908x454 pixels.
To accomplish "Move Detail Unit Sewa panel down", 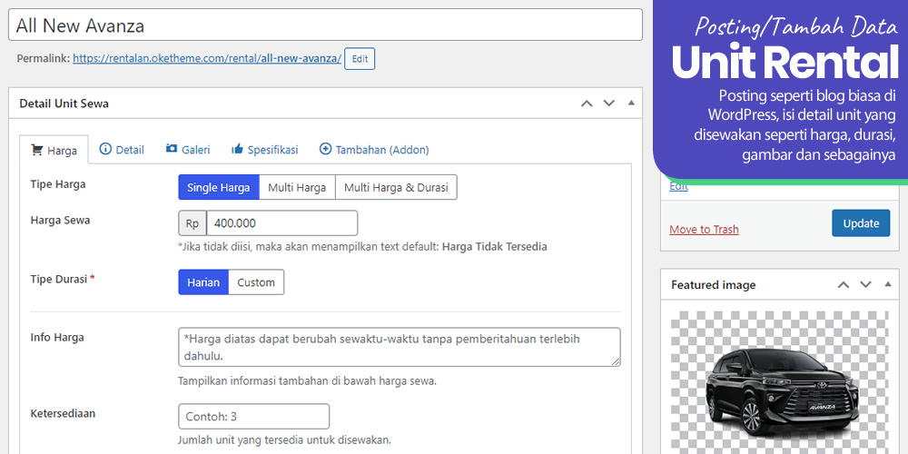I will (608, 104).
